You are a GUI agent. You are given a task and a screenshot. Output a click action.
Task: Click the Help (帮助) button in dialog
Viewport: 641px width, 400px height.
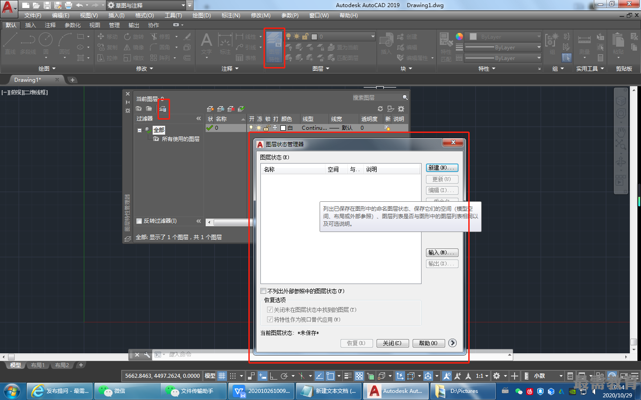coord(428,343)
